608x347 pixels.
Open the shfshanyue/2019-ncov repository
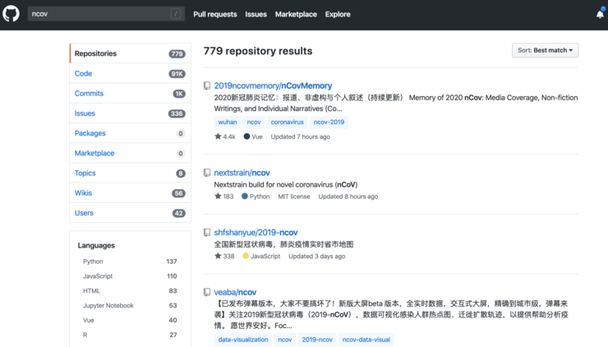tap(256, 233)
